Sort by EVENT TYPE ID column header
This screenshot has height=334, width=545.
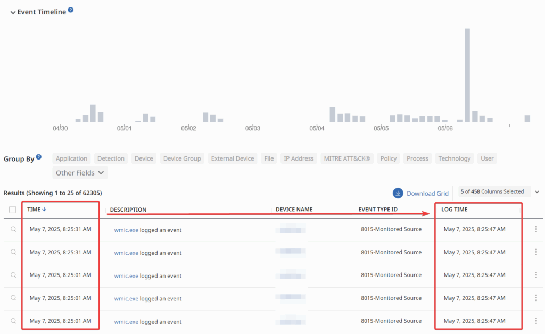[x=378, y=210]
